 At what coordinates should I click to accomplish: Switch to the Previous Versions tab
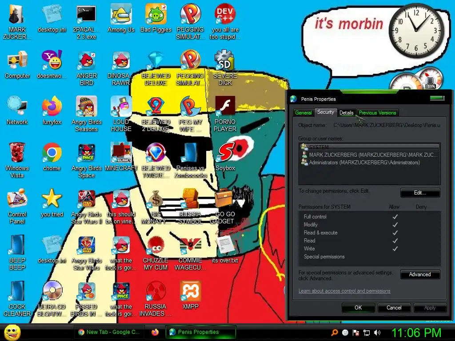click(x=377, y=113)
